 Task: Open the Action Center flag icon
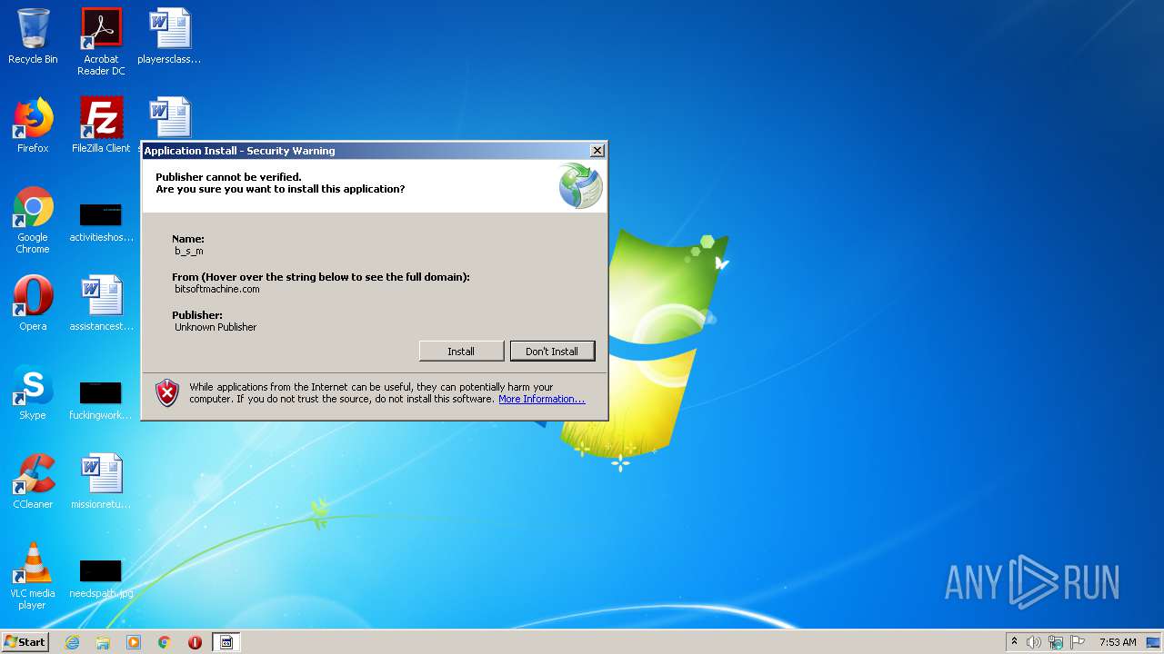[x=1078, y=642]
